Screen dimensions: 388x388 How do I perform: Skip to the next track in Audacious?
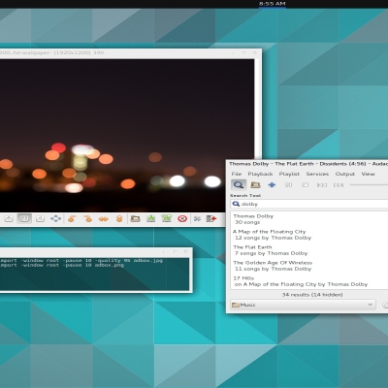point(339,185)
